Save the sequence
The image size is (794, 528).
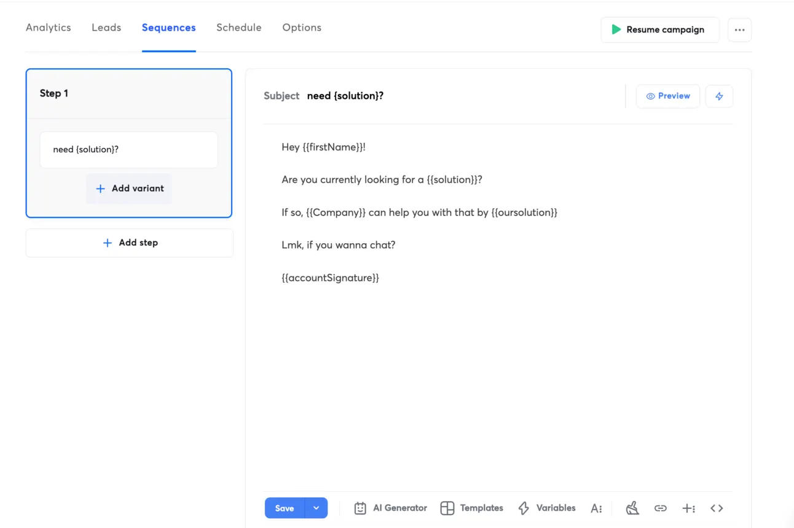click(285, 508)
